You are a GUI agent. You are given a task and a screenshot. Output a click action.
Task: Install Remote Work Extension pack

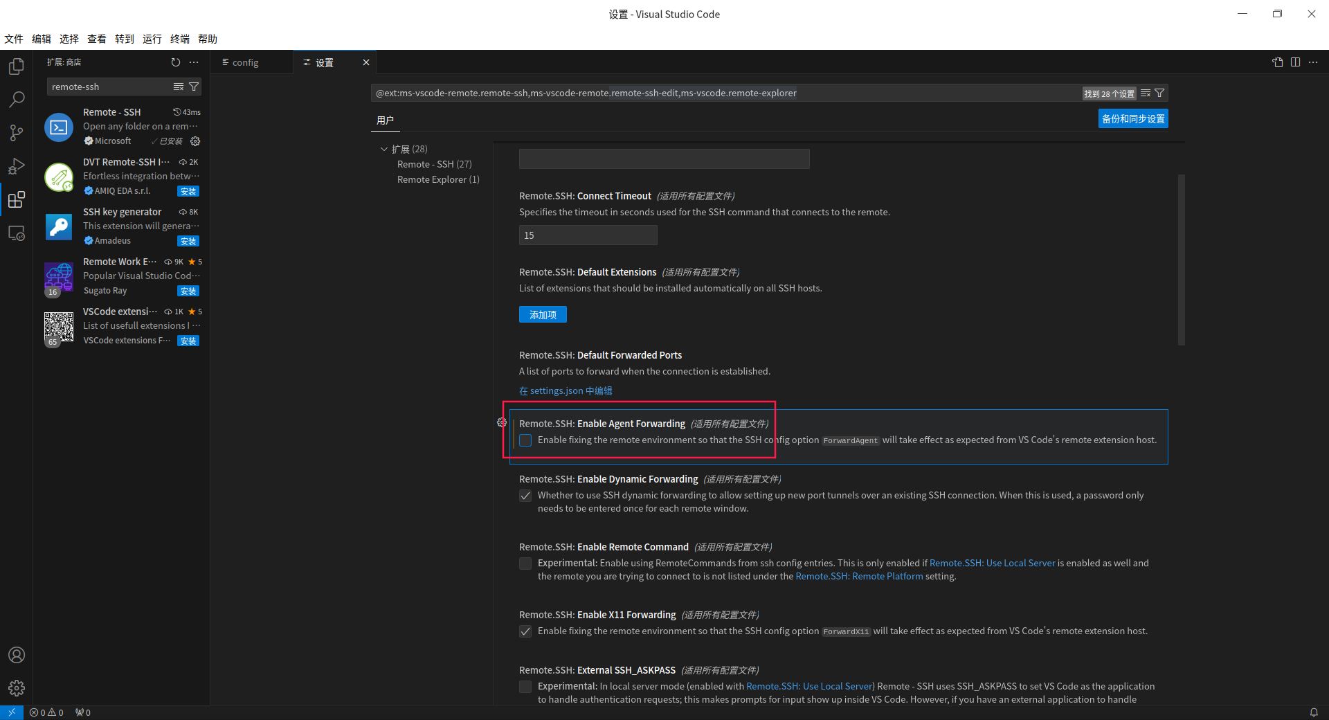tap(188, 291)
